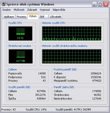Click the Stránkovací soubor group heading
The width and height of the screenshot is (110, 113).
(20, 46)
